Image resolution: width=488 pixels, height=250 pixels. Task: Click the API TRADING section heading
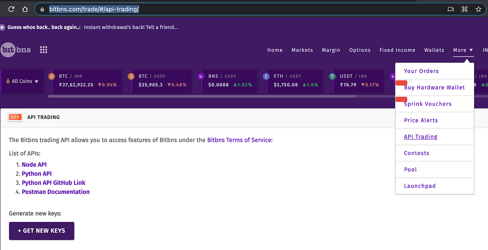[44, 117]
